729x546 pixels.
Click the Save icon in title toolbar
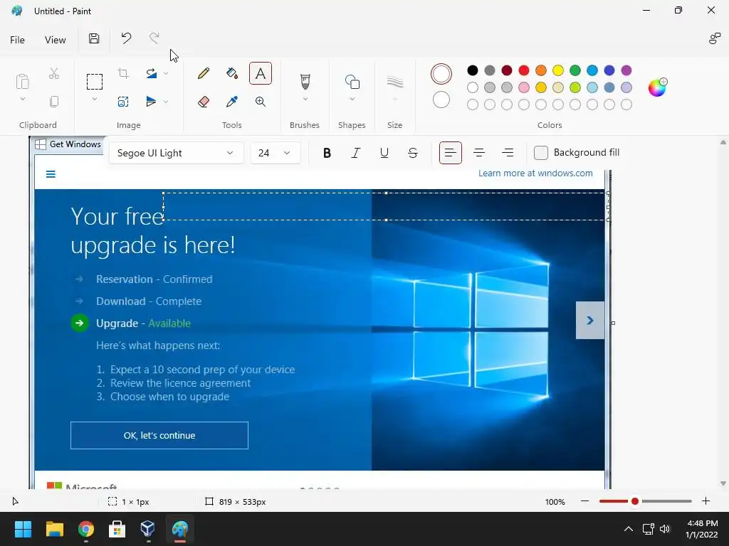94,38
